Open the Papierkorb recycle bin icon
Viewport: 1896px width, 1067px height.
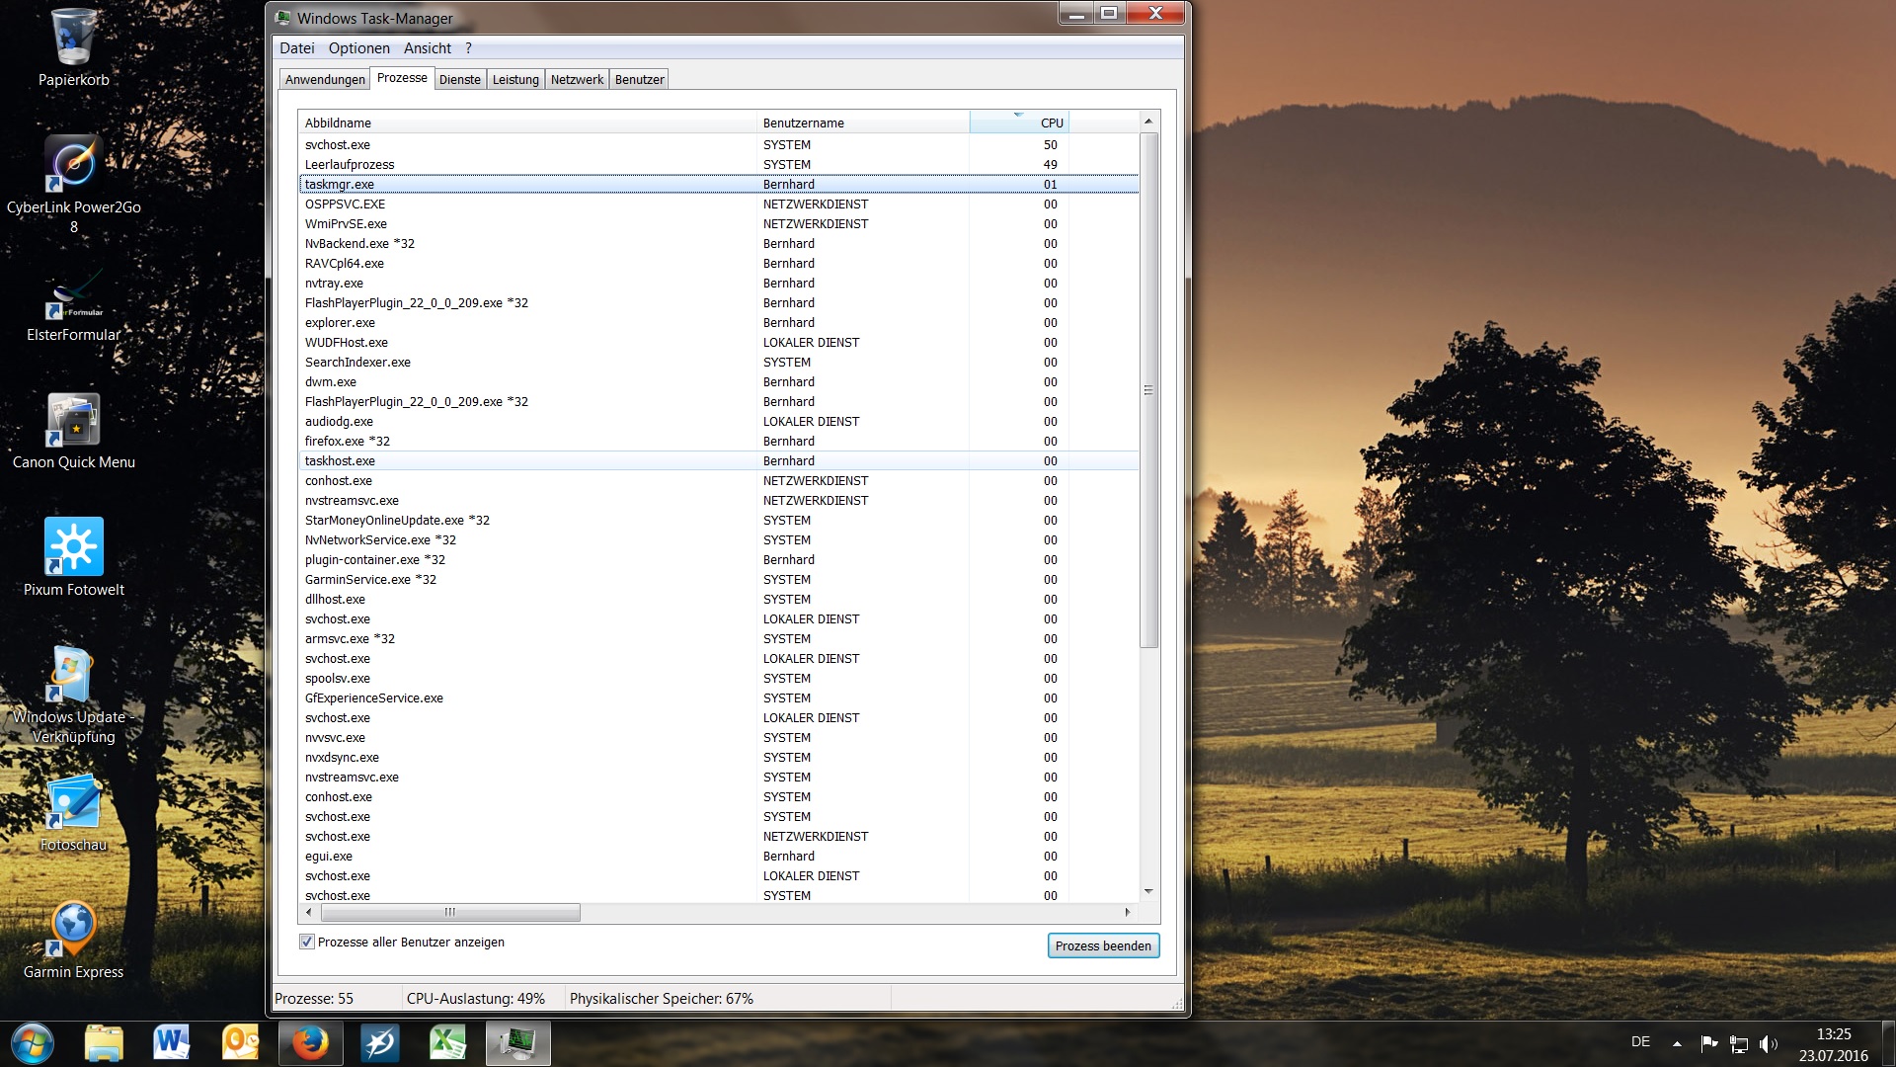coord(73,40)
